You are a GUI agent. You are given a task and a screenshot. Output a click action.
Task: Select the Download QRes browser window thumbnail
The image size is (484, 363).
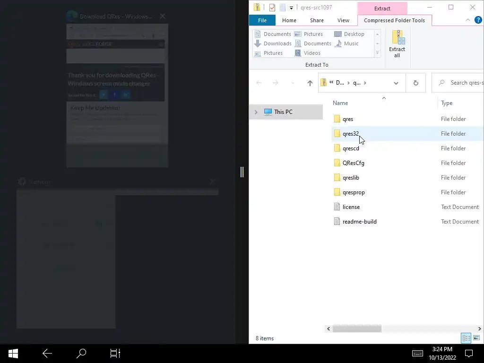click(x=117, y=95)
